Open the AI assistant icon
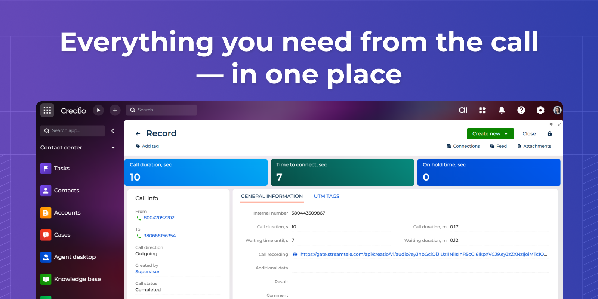This screenshot has width=598, height=299. (463, 110)
